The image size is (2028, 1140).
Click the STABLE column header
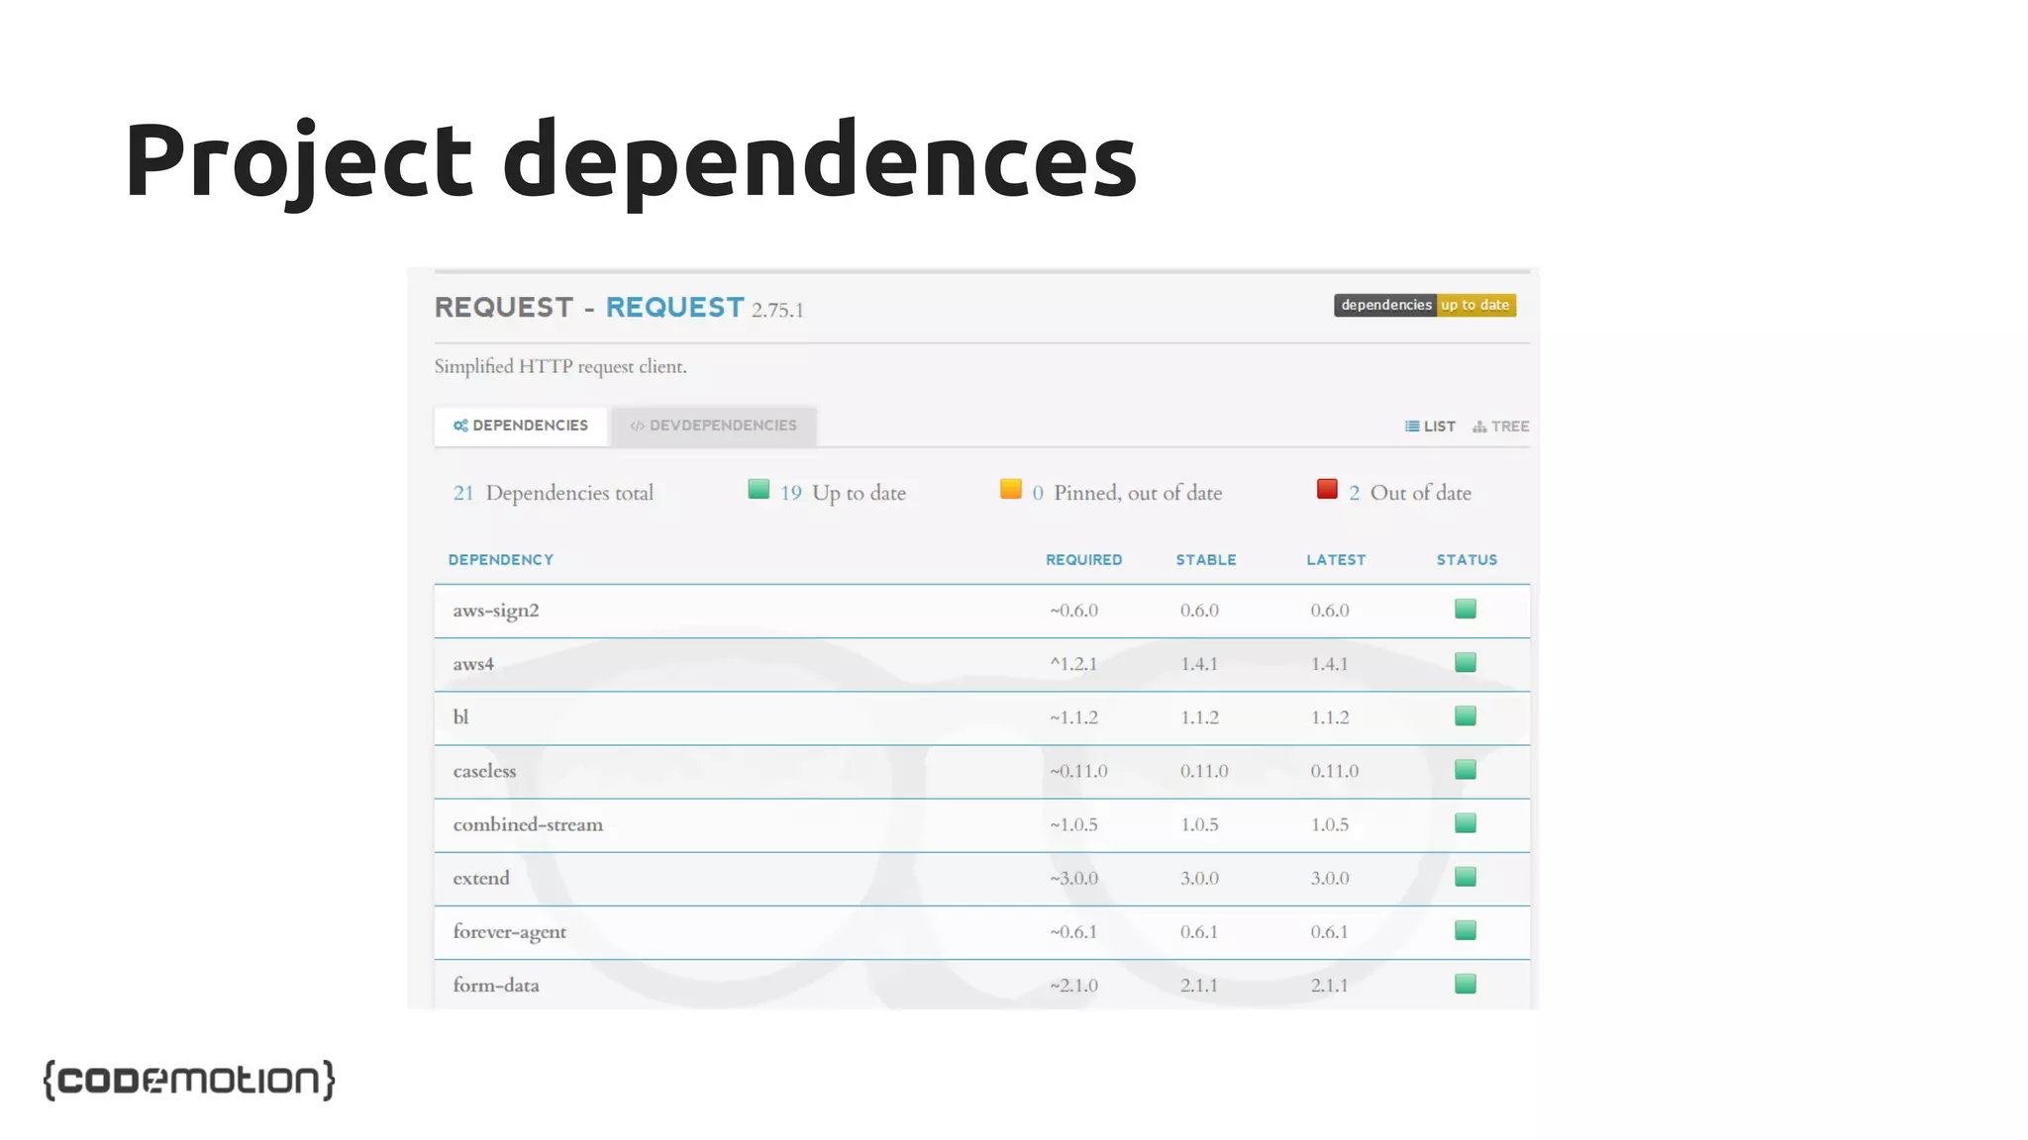pyautogui.click(x=1206, y=560)
